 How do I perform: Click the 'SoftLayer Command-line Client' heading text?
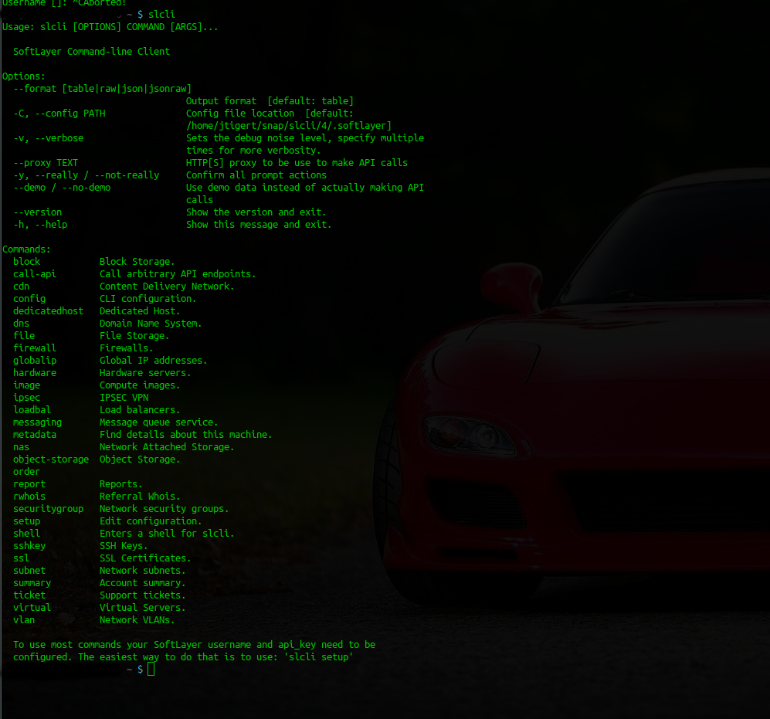click(x=91, y=52)
